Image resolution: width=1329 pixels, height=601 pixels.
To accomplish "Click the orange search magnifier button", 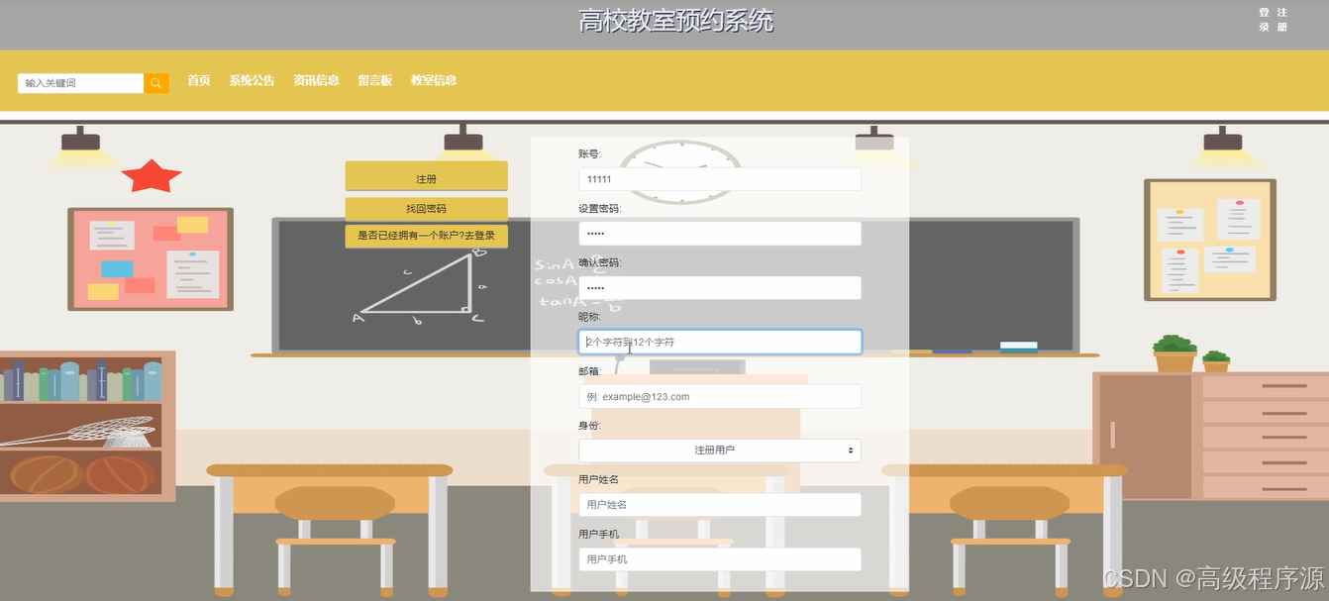I will pyautogui.click(x=156, y=83).
